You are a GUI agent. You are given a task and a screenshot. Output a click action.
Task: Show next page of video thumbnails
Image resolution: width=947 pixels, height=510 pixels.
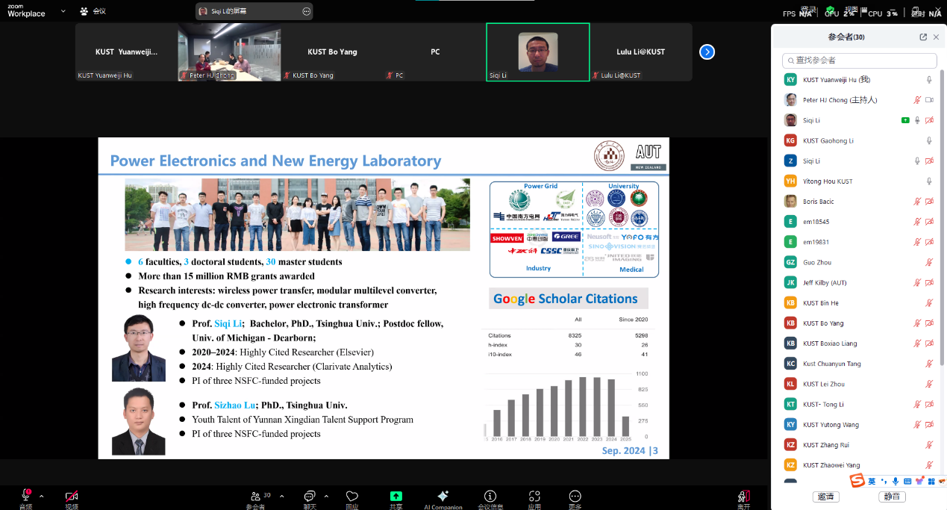tap(707, 52)
